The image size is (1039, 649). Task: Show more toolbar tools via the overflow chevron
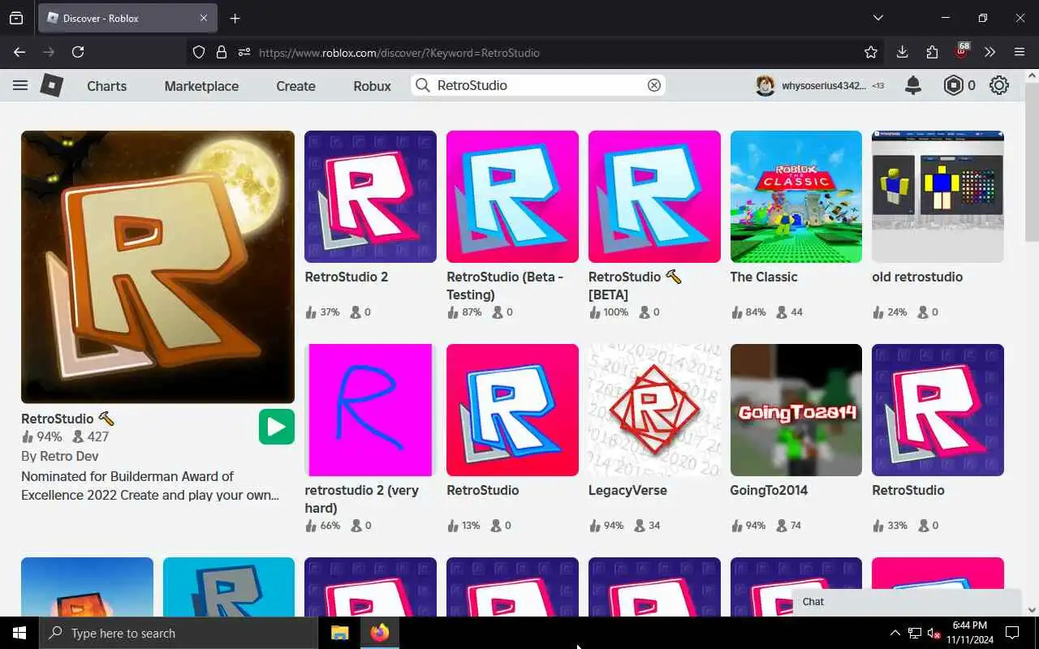(x=989, y=52)
